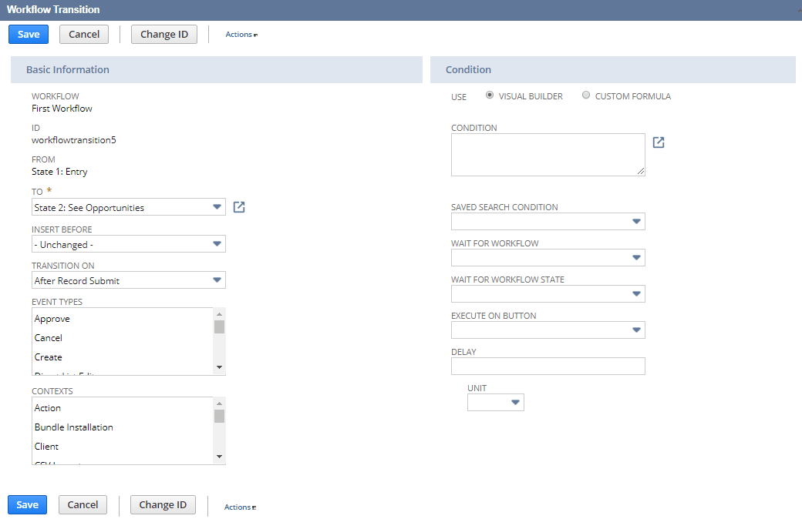Click the top Cancel button
802x519 pixels.
(84, 34)
